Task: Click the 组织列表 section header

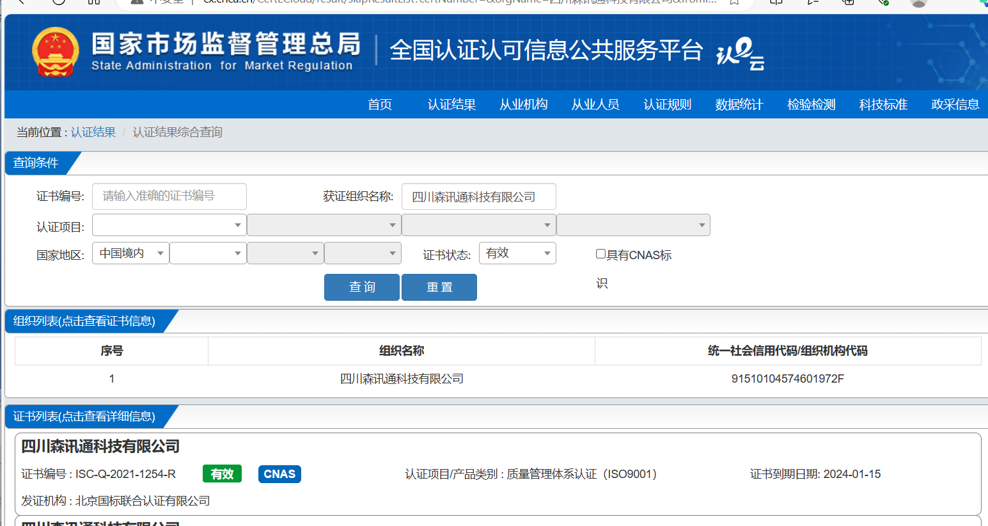Action: tap(84, 321)
